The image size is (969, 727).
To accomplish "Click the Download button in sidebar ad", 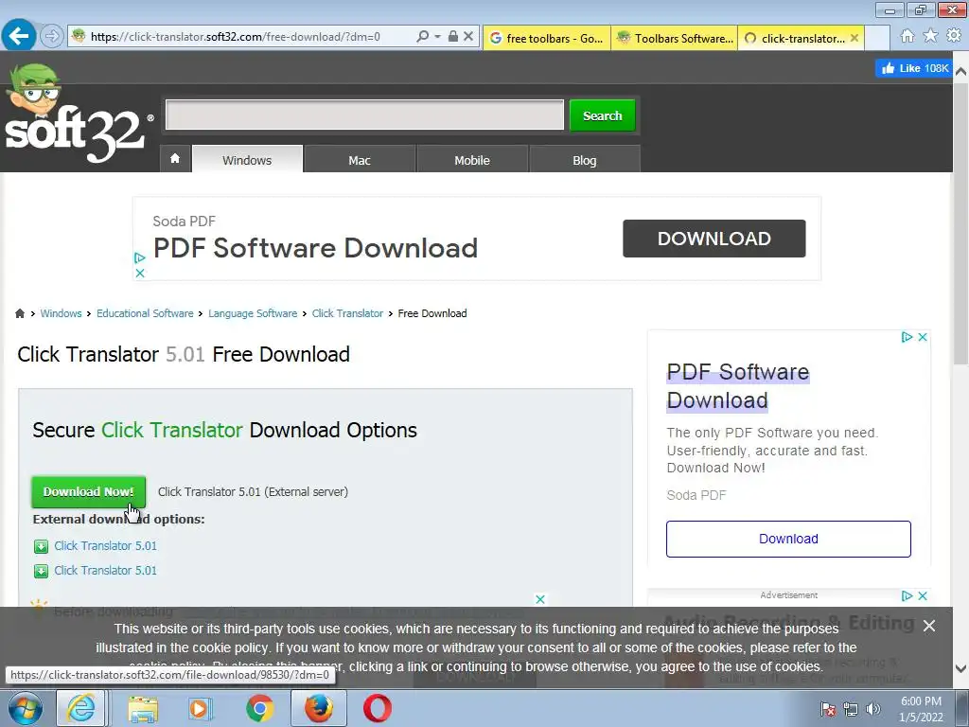I will [788, 539].
